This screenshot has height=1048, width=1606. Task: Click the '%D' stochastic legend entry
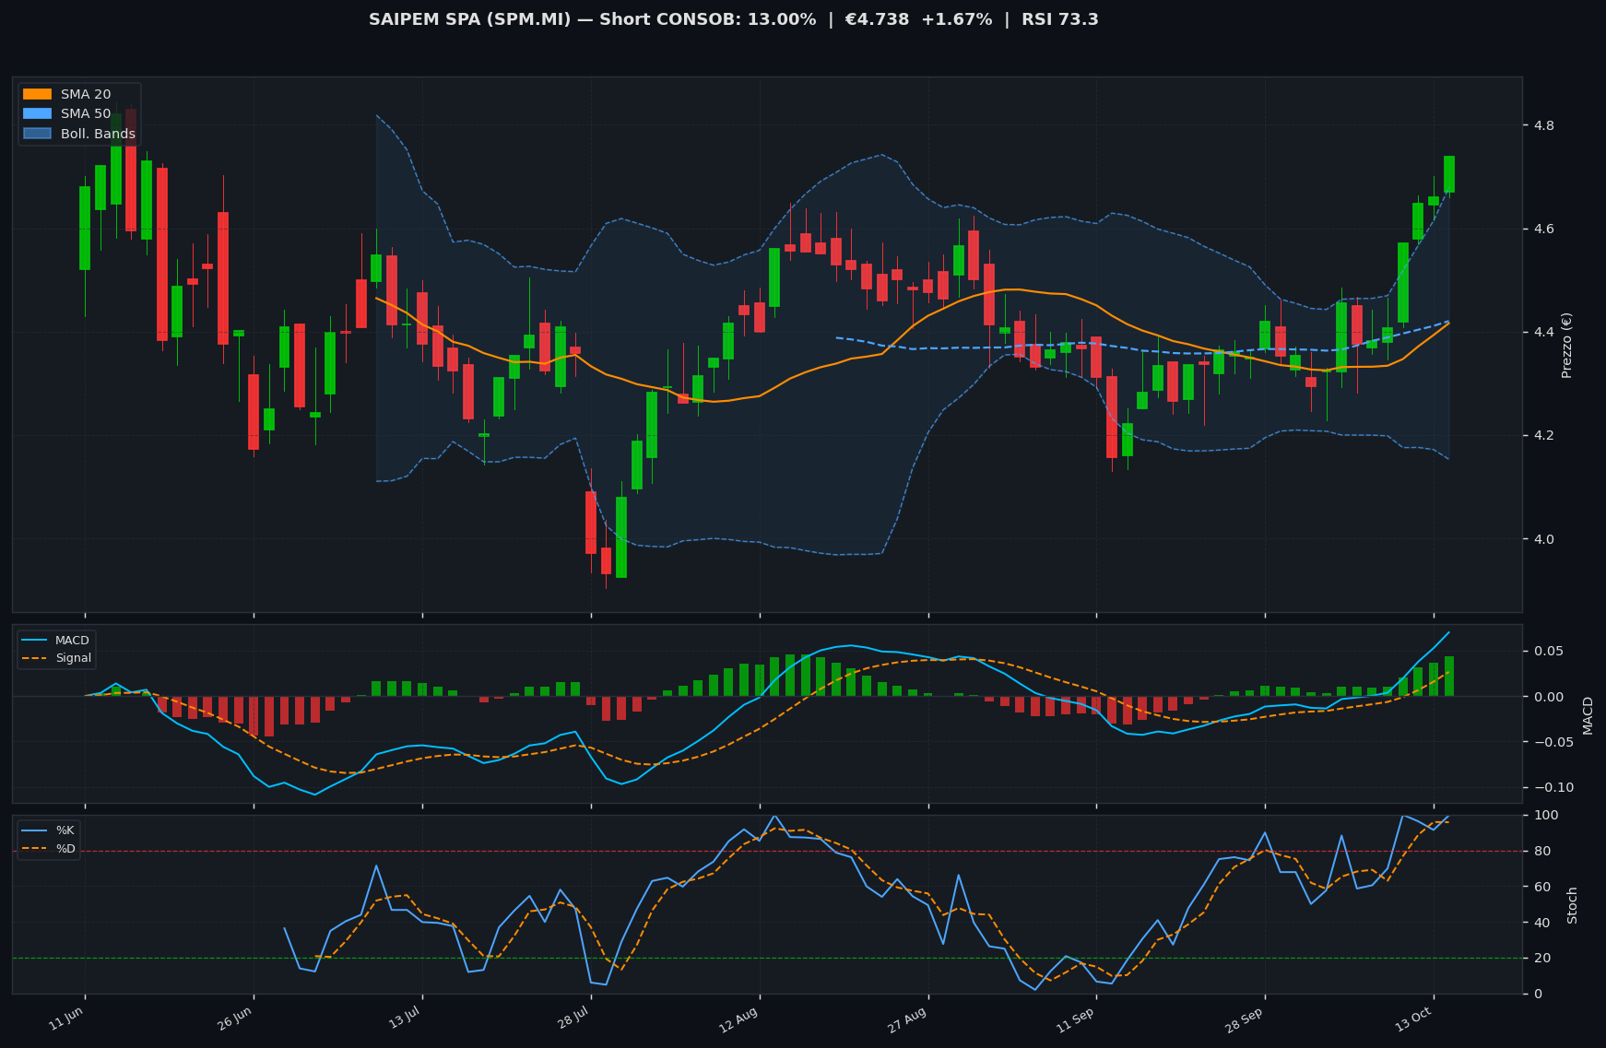pyautogui.click(x=50, y=848)
